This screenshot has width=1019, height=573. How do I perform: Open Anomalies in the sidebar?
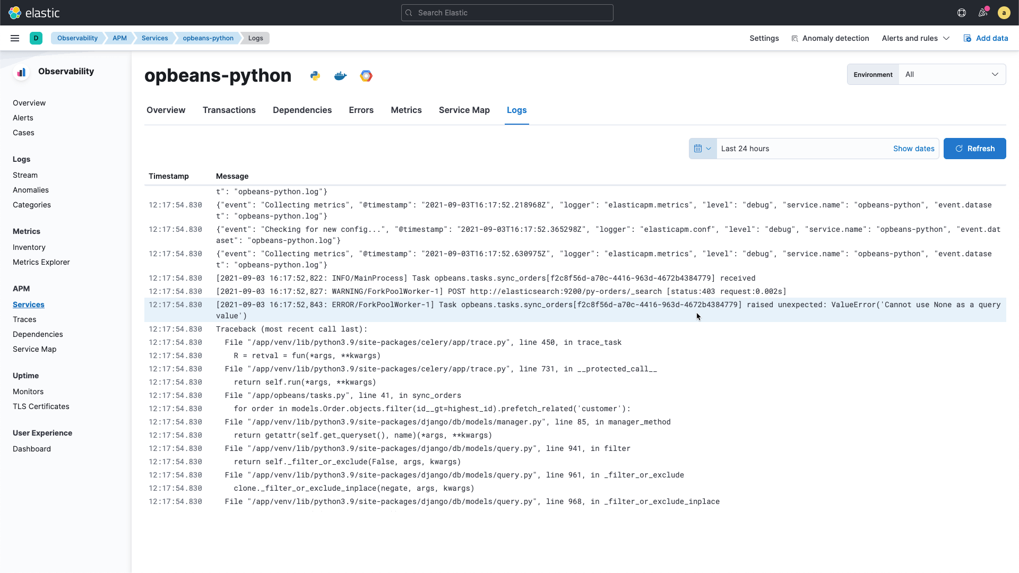coord(31,190)
